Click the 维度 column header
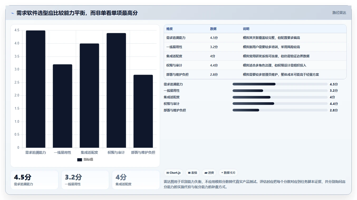357x200 pixels. coord(170,29)
